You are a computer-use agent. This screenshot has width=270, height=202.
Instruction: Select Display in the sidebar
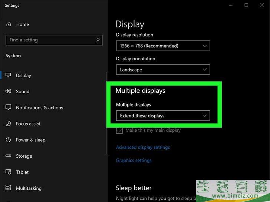23,75
